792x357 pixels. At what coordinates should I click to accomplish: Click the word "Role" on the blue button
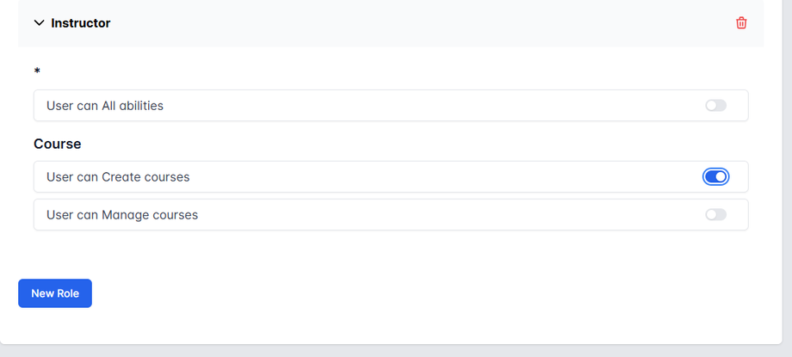point(67,293)
